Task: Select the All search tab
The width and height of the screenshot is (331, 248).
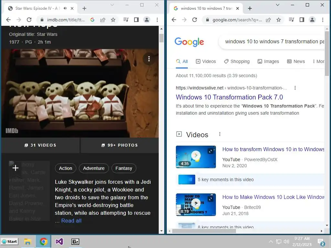Action: point(182,61)
